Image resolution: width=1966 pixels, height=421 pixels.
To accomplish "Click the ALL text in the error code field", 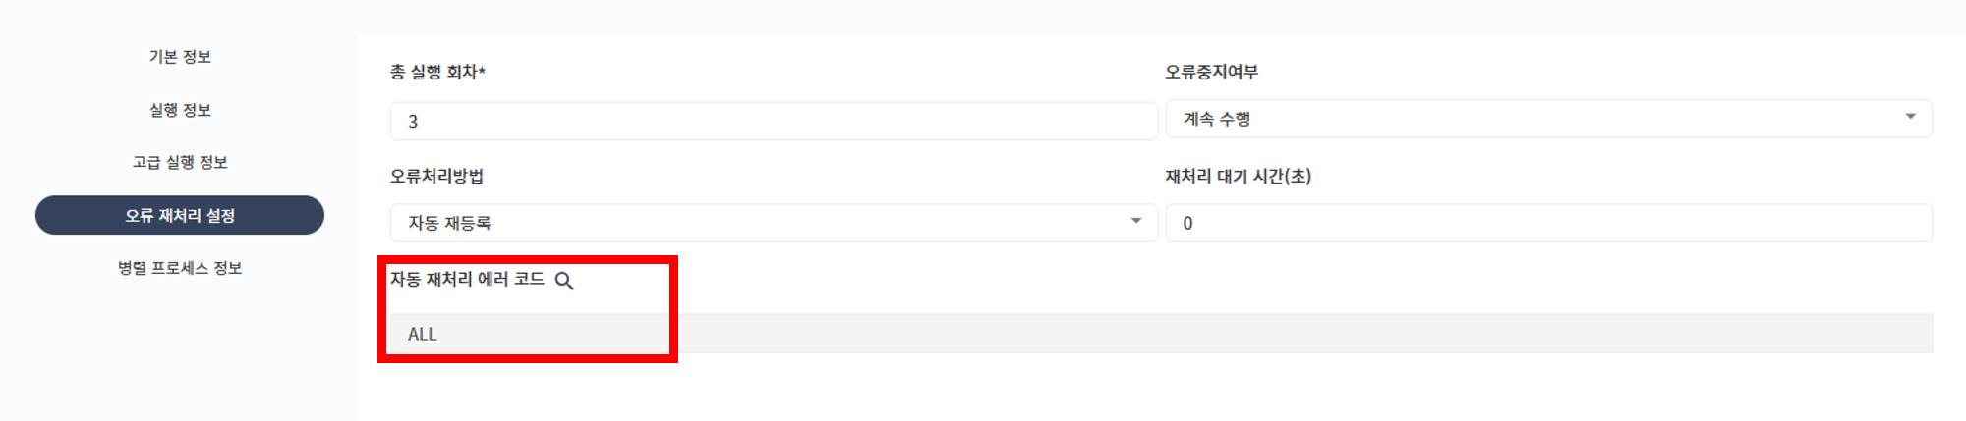I will (423, 334).
